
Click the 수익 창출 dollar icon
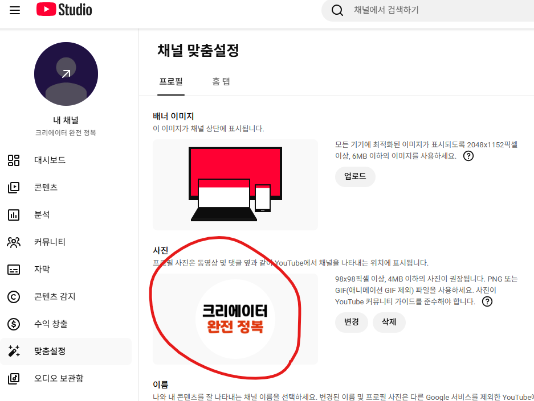tap(14, 324)
